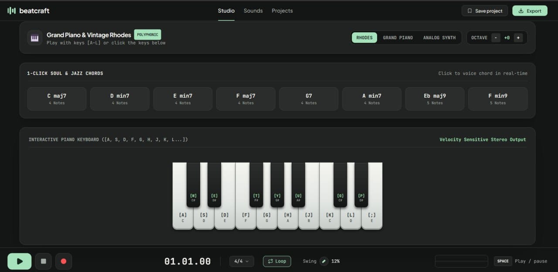
Task: Play the white key labeled [S] D
Action: click(204, 217)
